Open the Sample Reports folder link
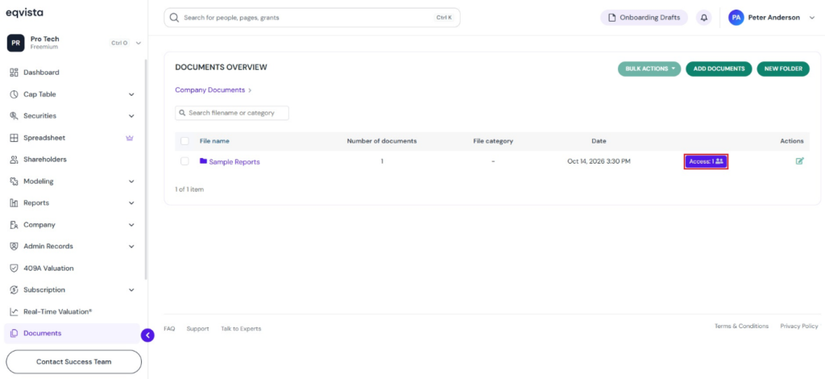The height and width of the screenshot is (379, 825). coord(234,161)
